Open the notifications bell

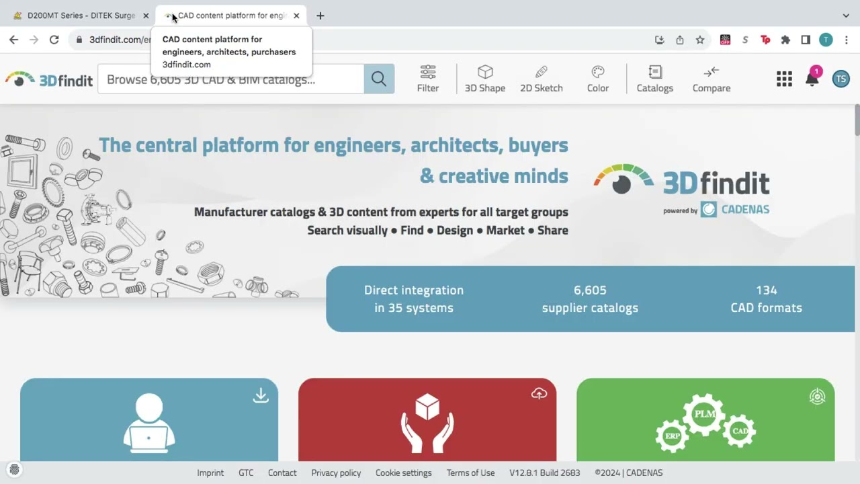(x=812, y=78)
